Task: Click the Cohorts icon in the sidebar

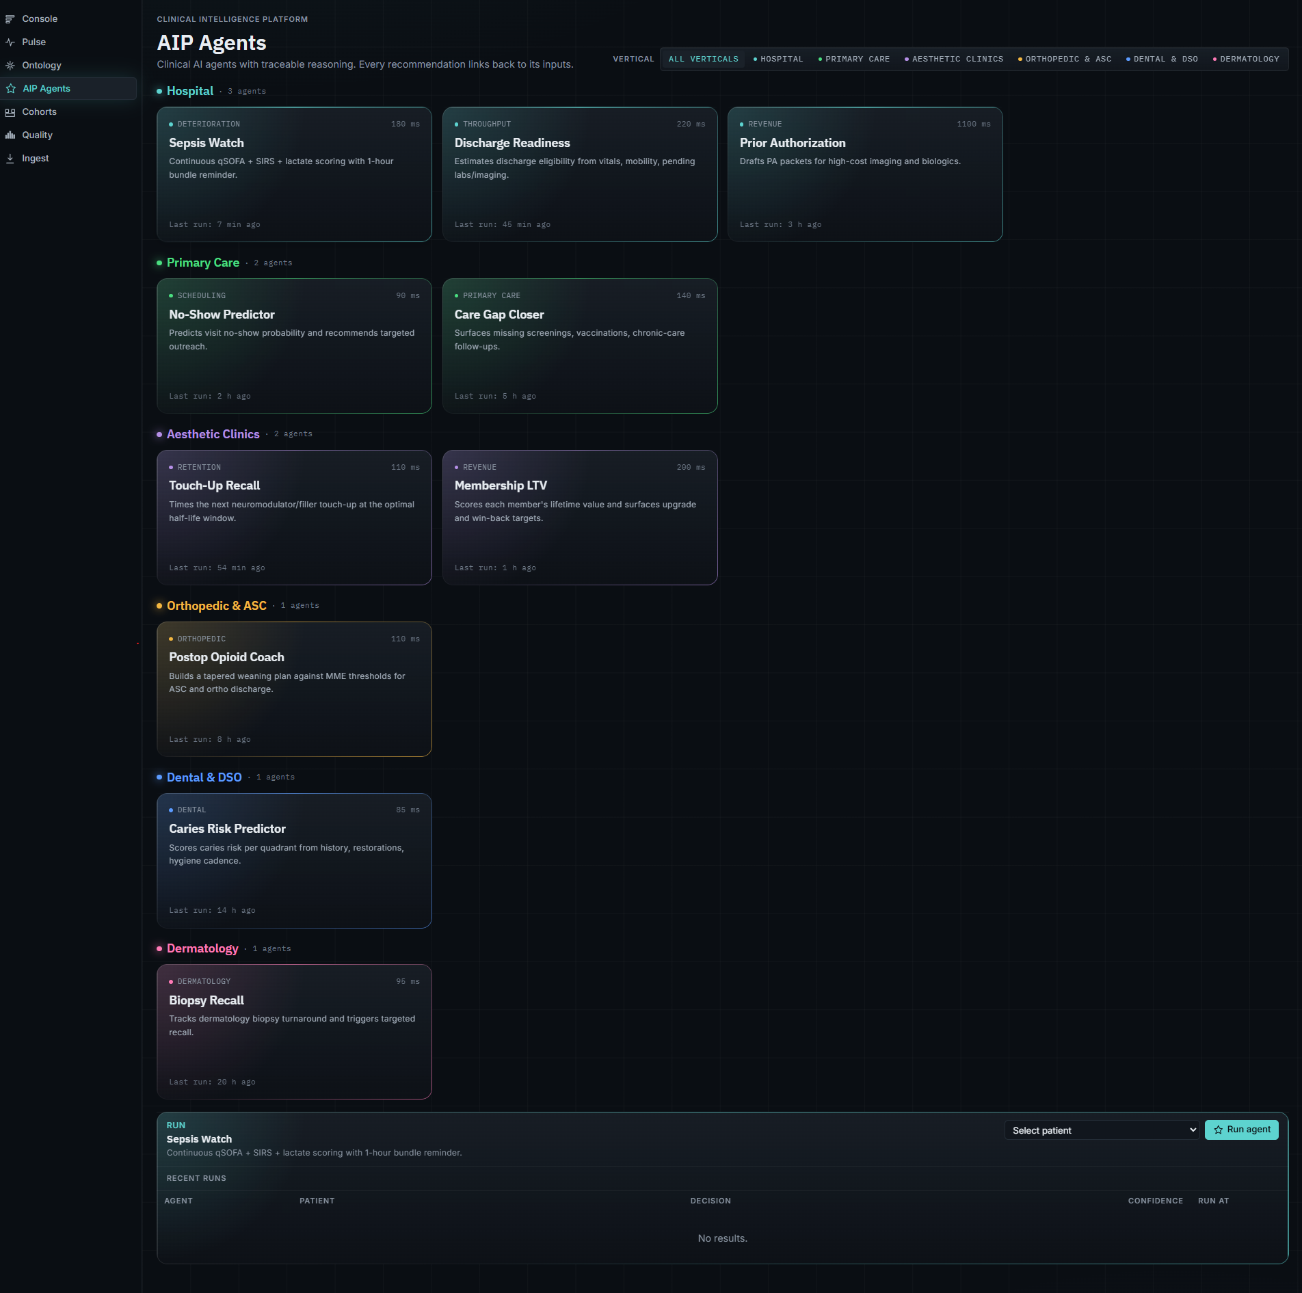Action: click(10, 112)
